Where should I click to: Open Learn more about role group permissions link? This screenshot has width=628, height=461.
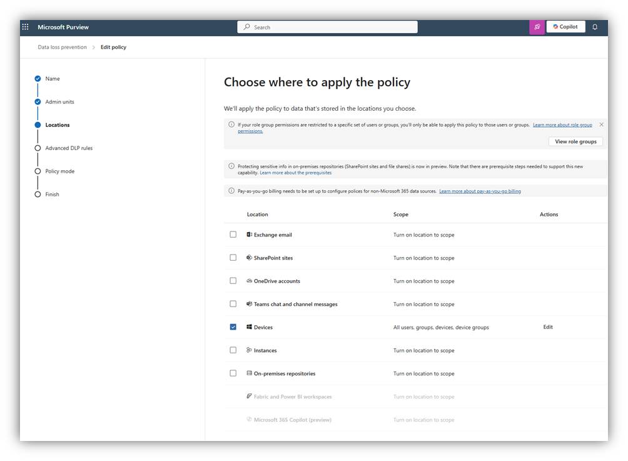coord(562,125)
